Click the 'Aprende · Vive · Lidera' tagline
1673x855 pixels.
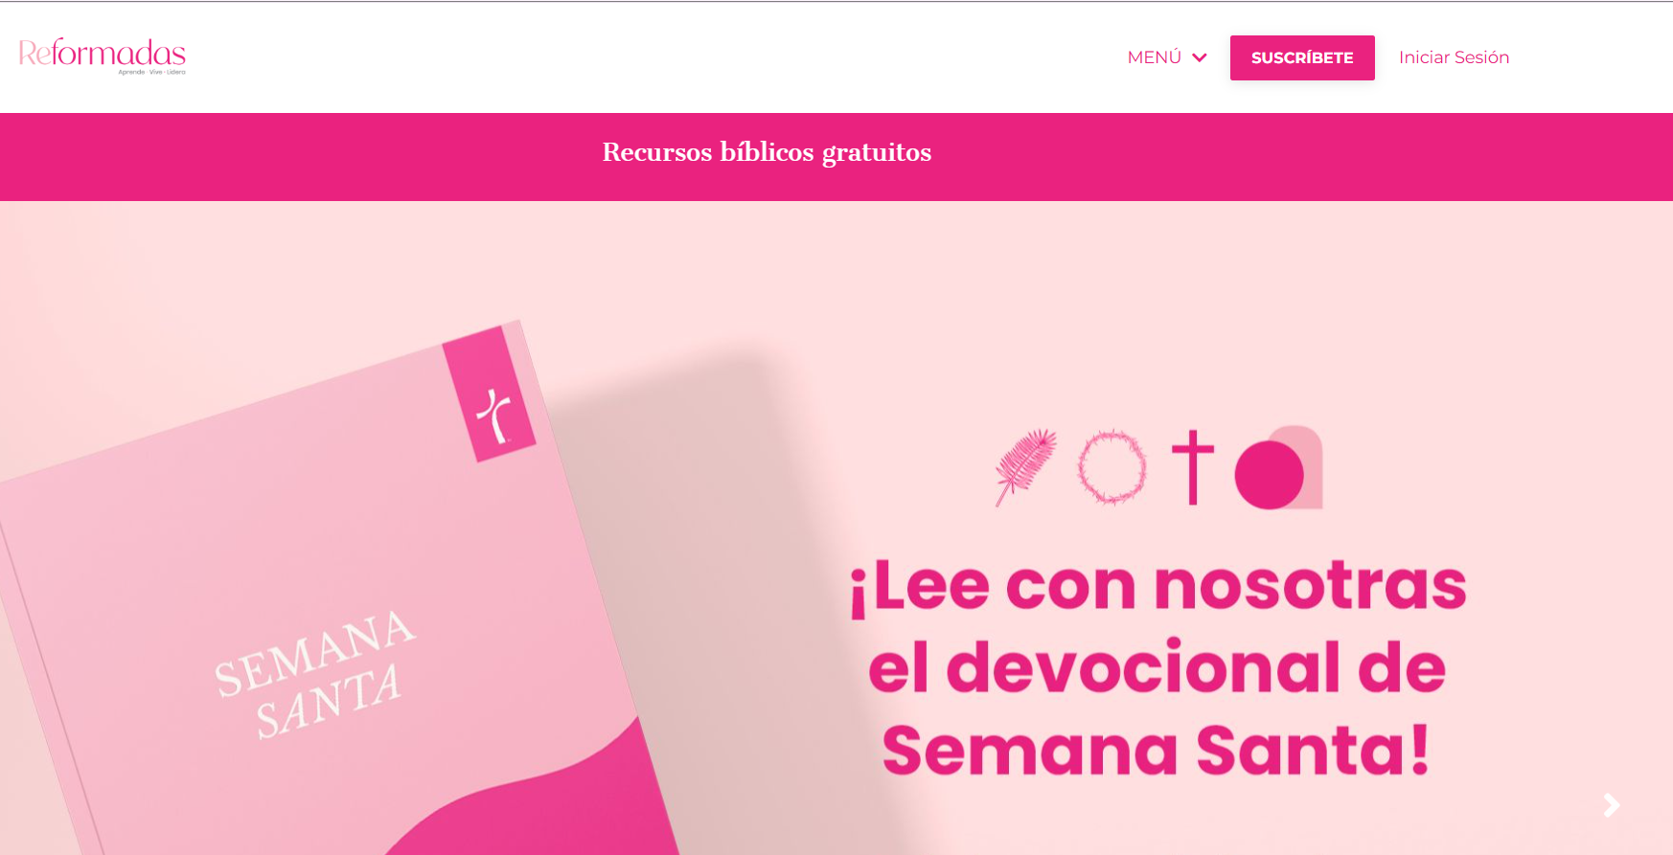(152, 72)
